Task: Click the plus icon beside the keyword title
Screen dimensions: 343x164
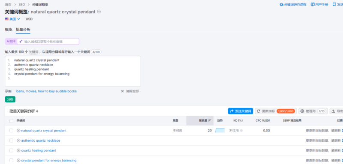Action: (99, 12)
